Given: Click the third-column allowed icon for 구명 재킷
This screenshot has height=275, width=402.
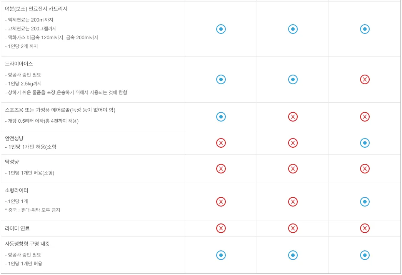Looking at the screenshot, I should (365, 255).
